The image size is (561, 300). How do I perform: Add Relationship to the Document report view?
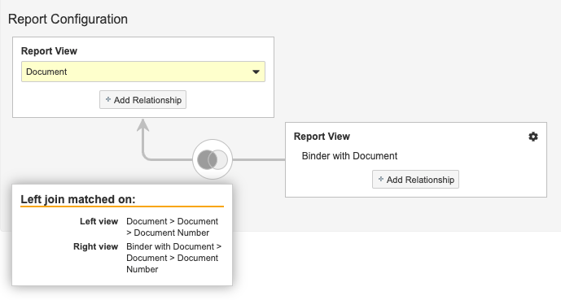click(142, 100)
